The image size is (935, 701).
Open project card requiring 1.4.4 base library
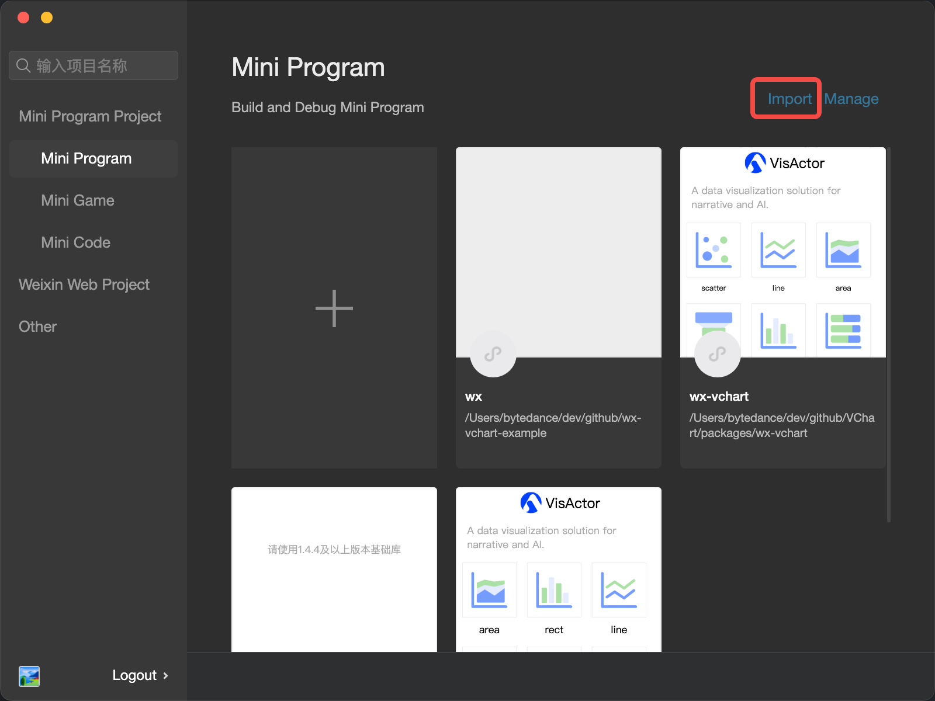pyautogui.click(x=334, y=570)
